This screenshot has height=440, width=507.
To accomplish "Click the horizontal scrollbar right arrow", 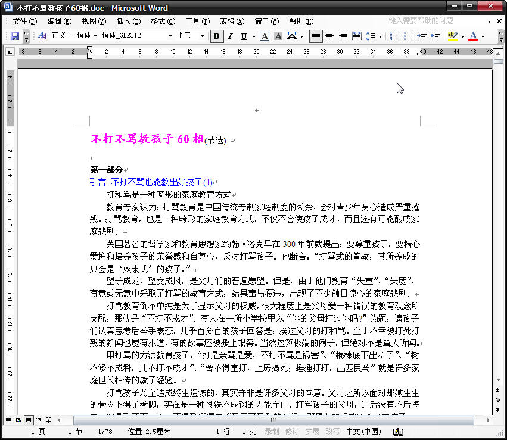I will pos(489,420).
